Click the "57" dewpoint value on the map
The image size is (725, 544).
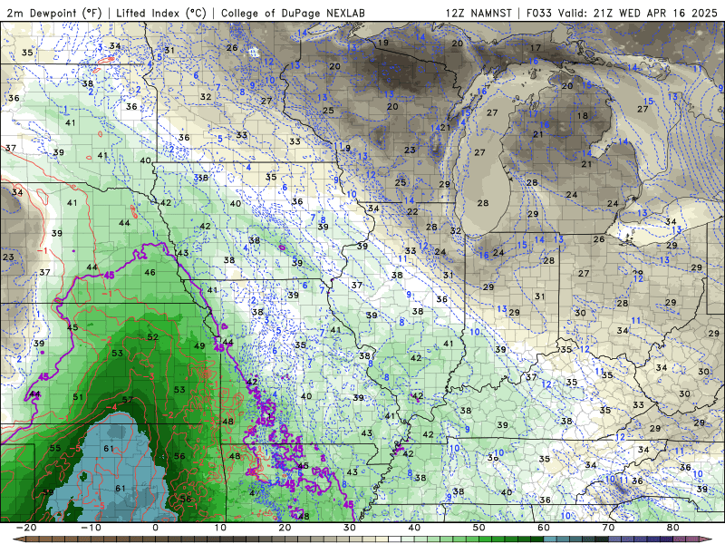tap(128, 400)
